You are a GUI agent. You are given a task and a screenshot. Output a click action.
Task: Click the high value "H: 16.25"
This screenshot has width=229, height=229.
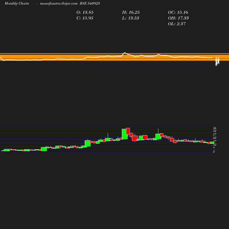click(131, 12)
